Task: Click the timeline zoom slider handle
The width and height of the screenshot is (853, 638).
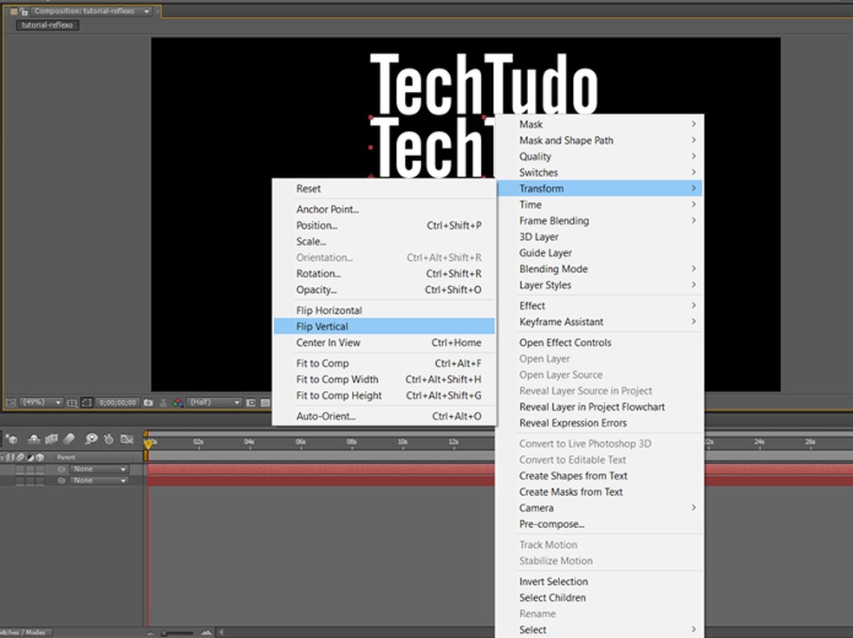Action: click(163, 633)
